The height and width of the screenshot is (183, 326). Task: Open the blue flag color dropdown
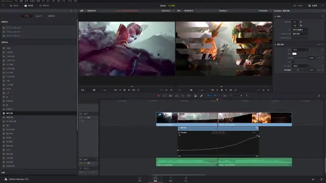tap(211, 96)
